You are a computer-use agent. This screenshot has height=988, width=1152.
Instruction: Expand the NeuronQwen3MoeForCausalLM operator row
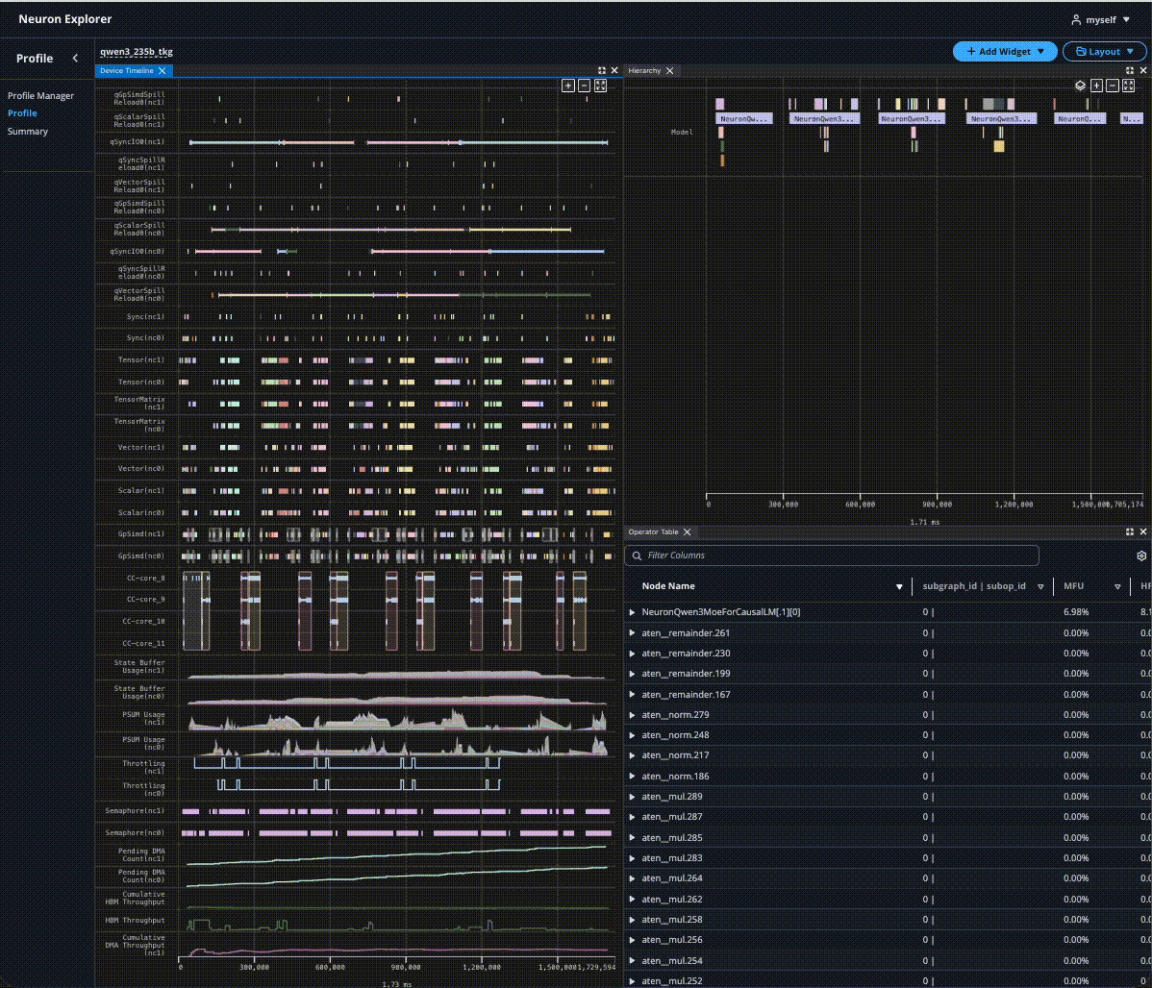pos(632,612)
